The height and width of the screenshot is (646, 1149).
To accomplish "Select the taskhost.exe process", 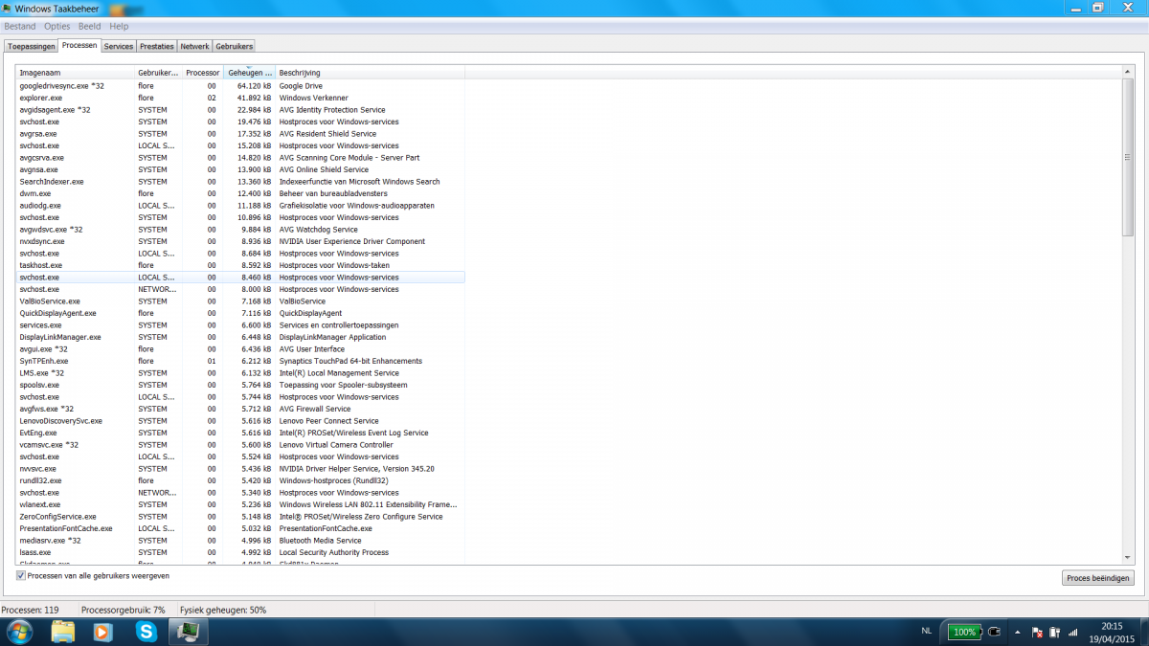I will [x=240, y=265].
